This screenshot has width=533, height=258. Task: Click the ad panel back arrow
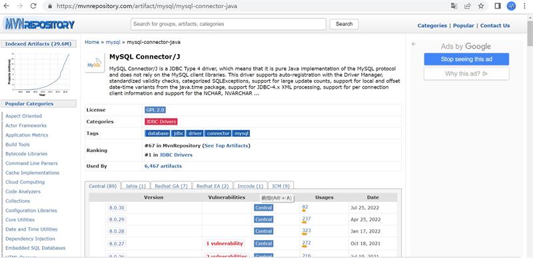pos(413,44)
